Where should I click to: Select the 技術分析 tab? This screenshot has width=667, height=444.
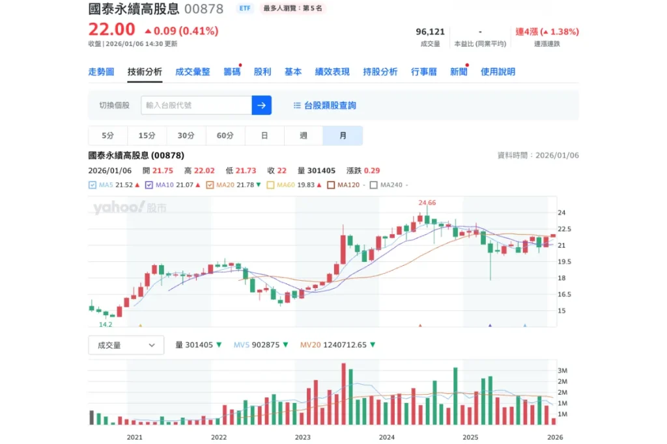pos(145,72)
